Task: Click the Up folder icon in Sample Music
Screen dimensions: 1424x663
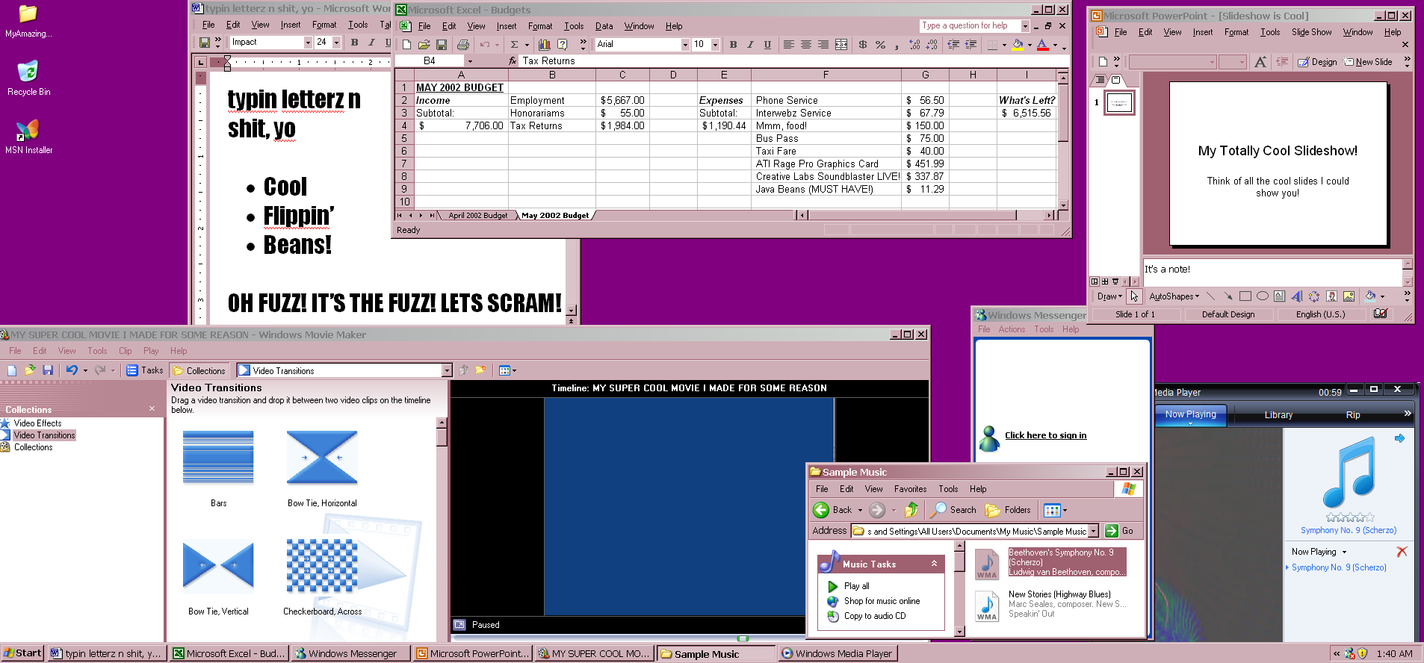Action: click(x=911, y=510)
